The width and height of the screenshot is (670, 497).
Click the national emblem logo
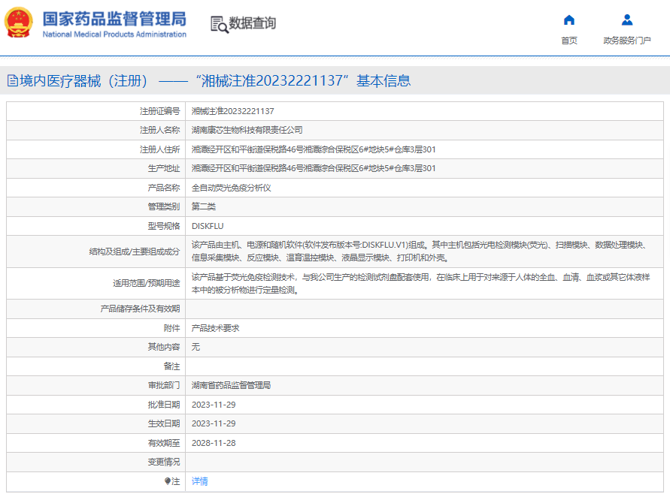pos(18,23)
